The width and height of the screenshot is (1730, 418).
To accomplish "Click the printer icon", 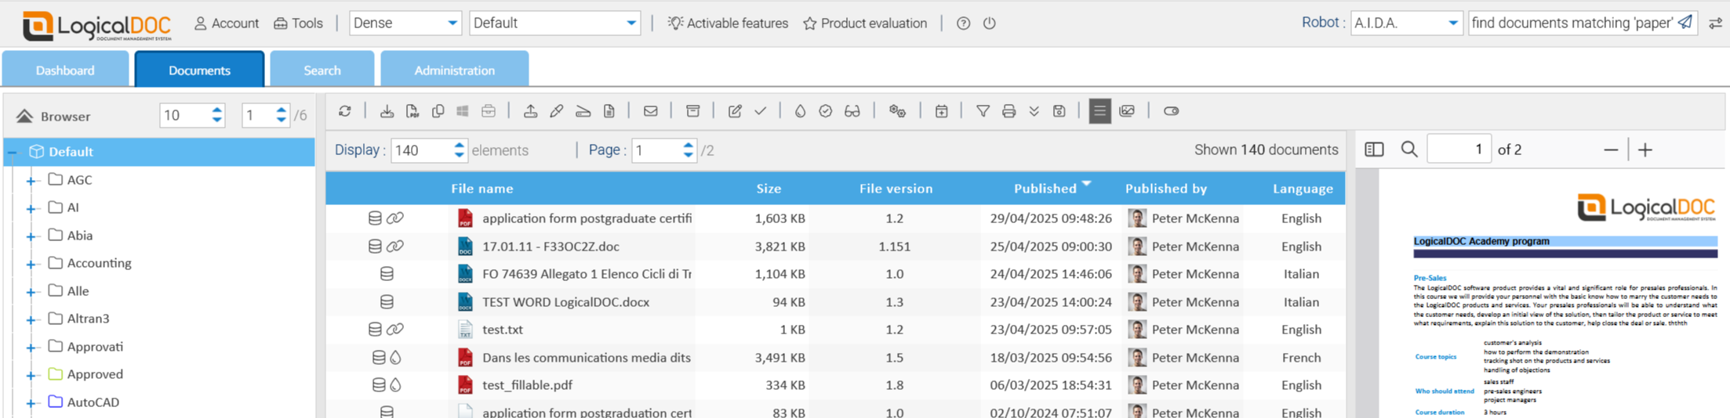I will (1009, 111).
